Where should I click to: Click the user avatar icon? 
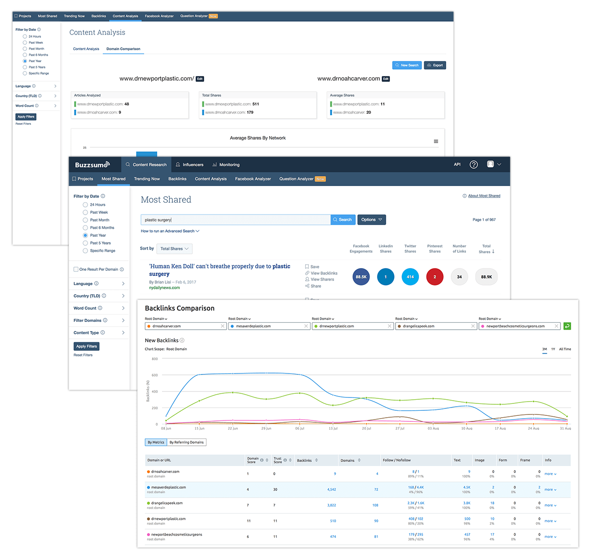coord(490,164)
